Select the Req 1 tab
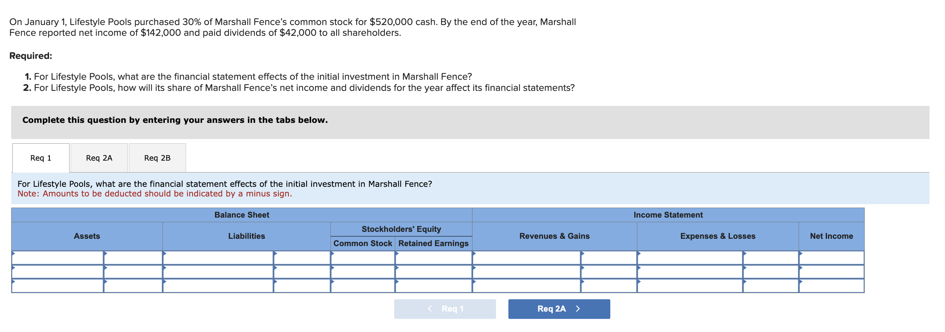 tap(41, 158)
